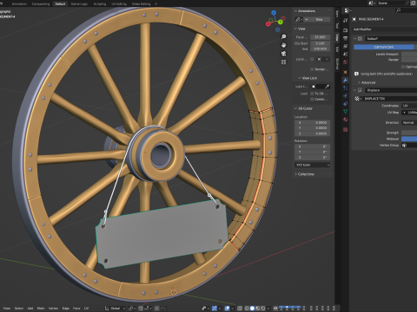
Task: Collapse the View Lock subpanel
Action: point(300,78)
